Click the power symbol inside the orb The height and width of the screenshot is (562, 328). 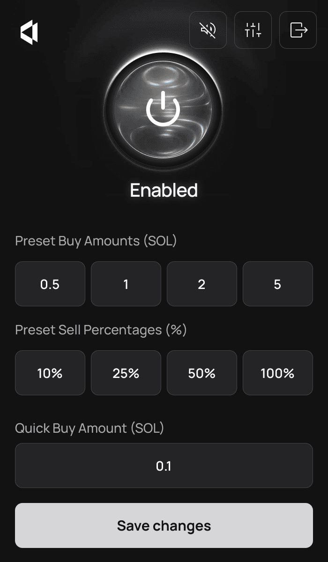point(163,109)
